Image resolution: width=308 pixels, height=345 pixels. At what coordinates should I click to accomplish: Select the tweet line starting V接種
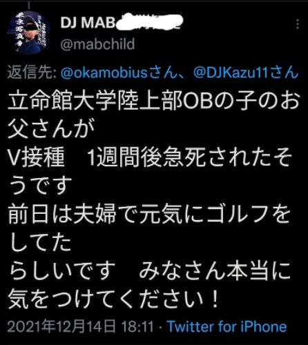click(x=150, y=158)
